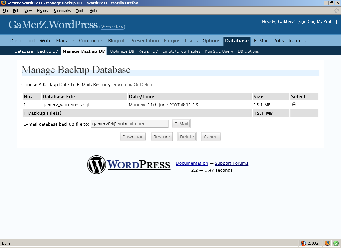
Task: Select the Database main tab
Action: [237, 41]
